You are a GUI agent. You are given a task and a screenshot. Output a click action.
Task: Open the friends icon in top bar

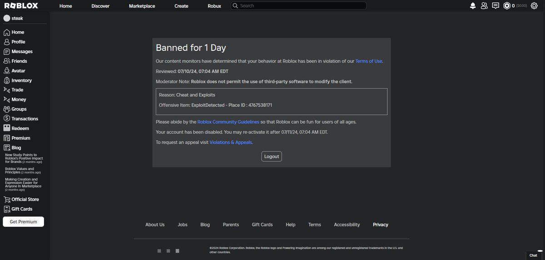484,6
